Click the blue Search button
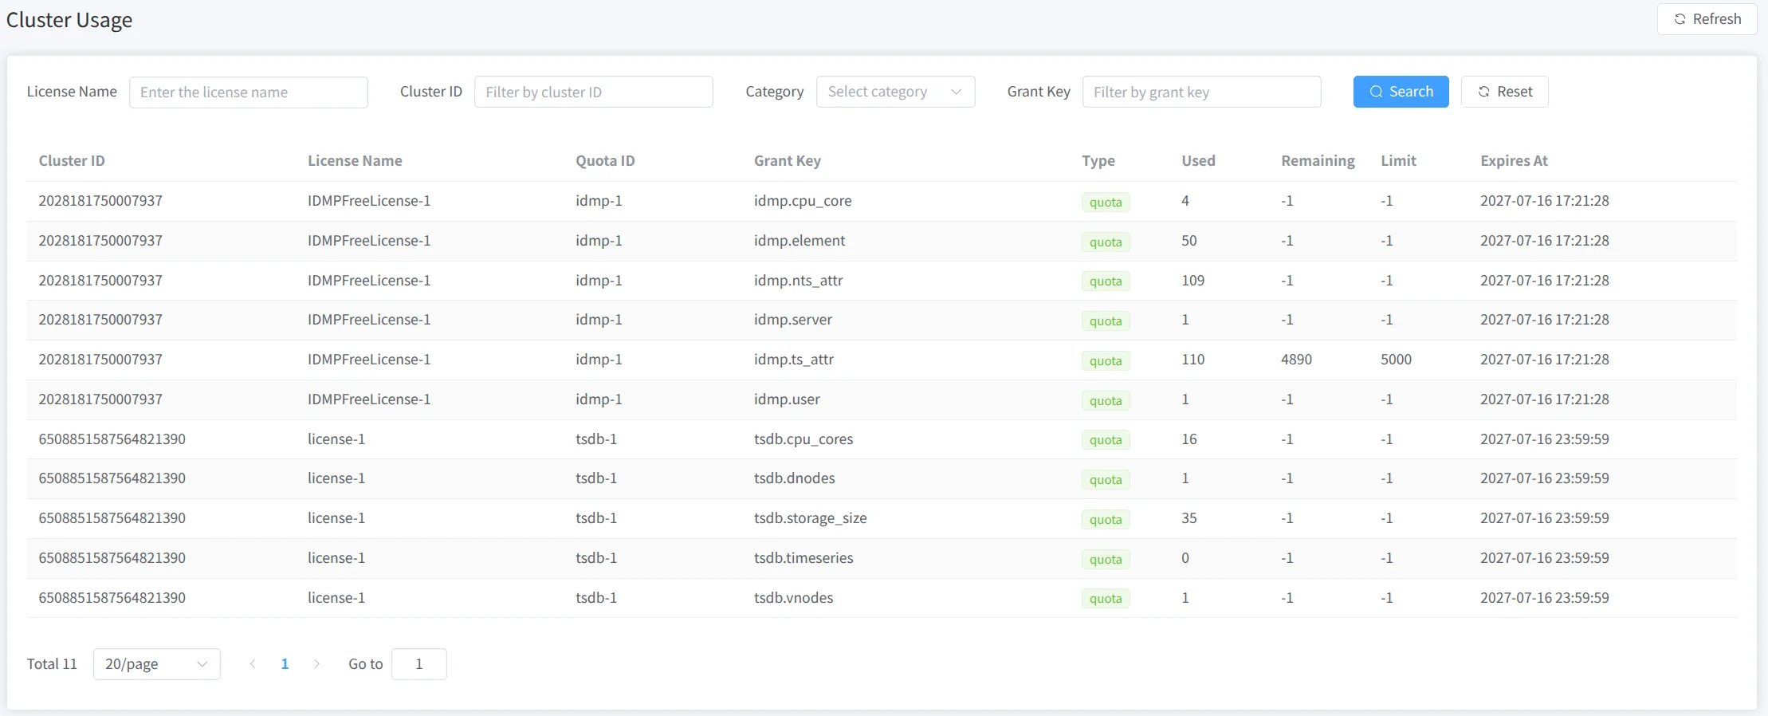Screen dimensions: 1768x716 (1401, 92)
